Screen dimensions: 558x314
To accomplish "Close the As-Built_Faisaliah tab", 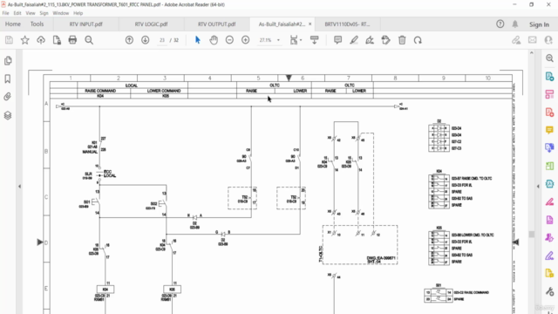I will 310,24.
